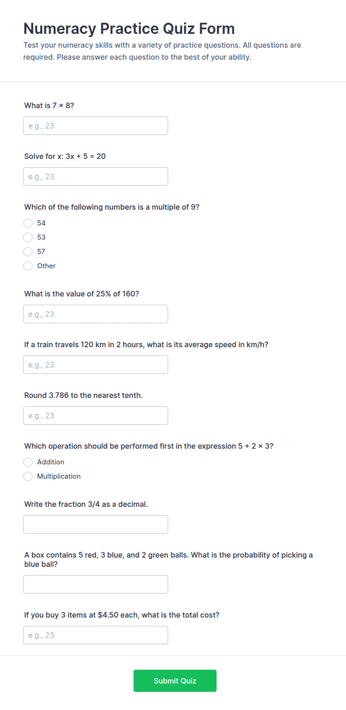Submit the quiz with the green button
Screen dimensions: 346x710
[175, 681]
